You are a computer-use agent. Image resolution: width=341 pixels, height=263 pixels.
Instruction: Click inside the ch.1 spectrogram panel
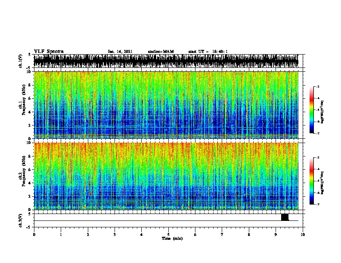pos(166,105)
